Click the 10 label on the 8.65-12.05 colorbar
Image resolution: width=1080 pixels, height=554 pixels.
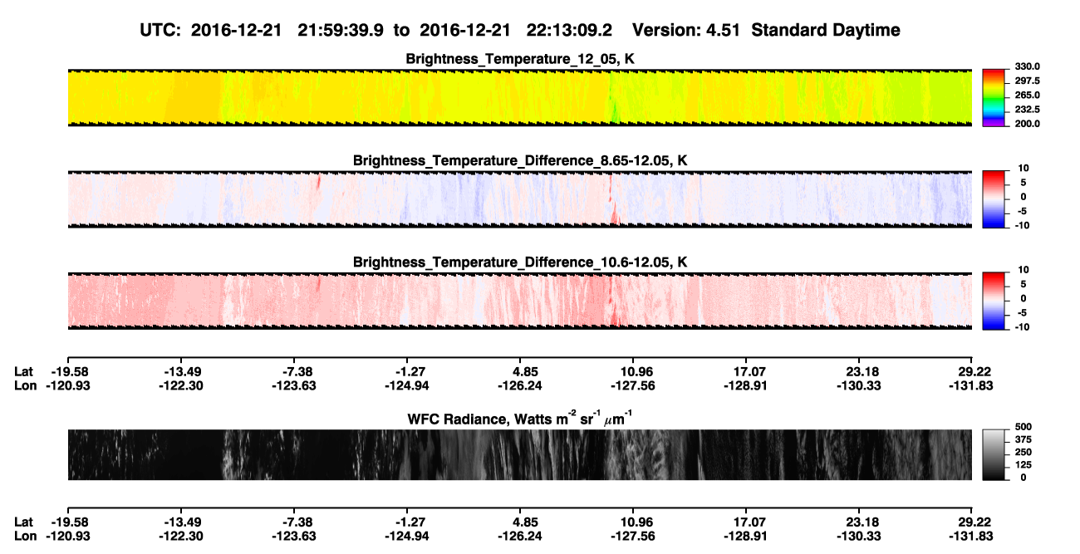(x=1024, y=169)
